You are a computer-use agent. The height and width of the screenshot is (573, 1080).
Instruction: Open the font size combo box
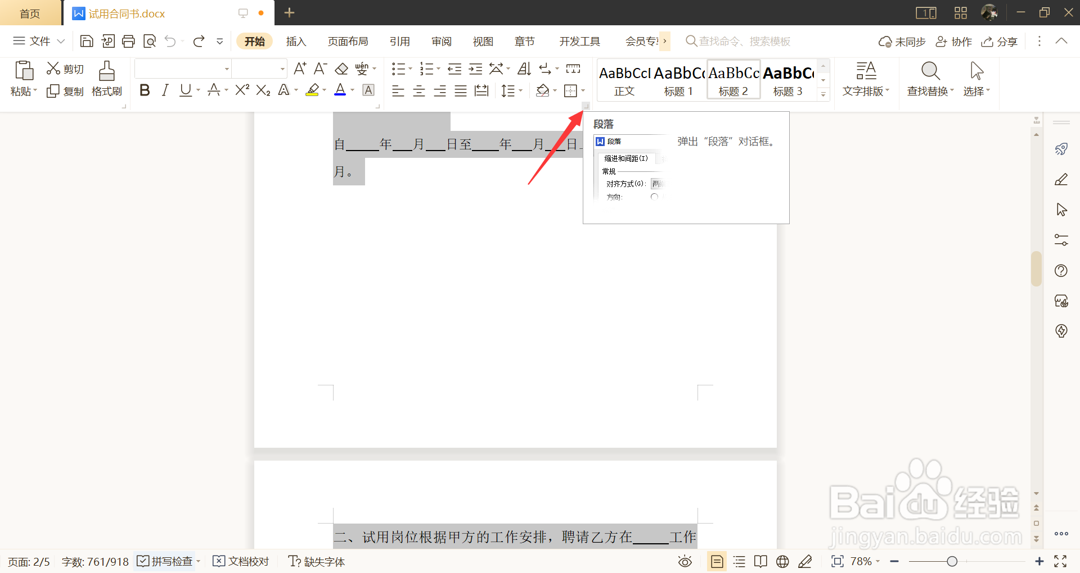tap(260, 69)
